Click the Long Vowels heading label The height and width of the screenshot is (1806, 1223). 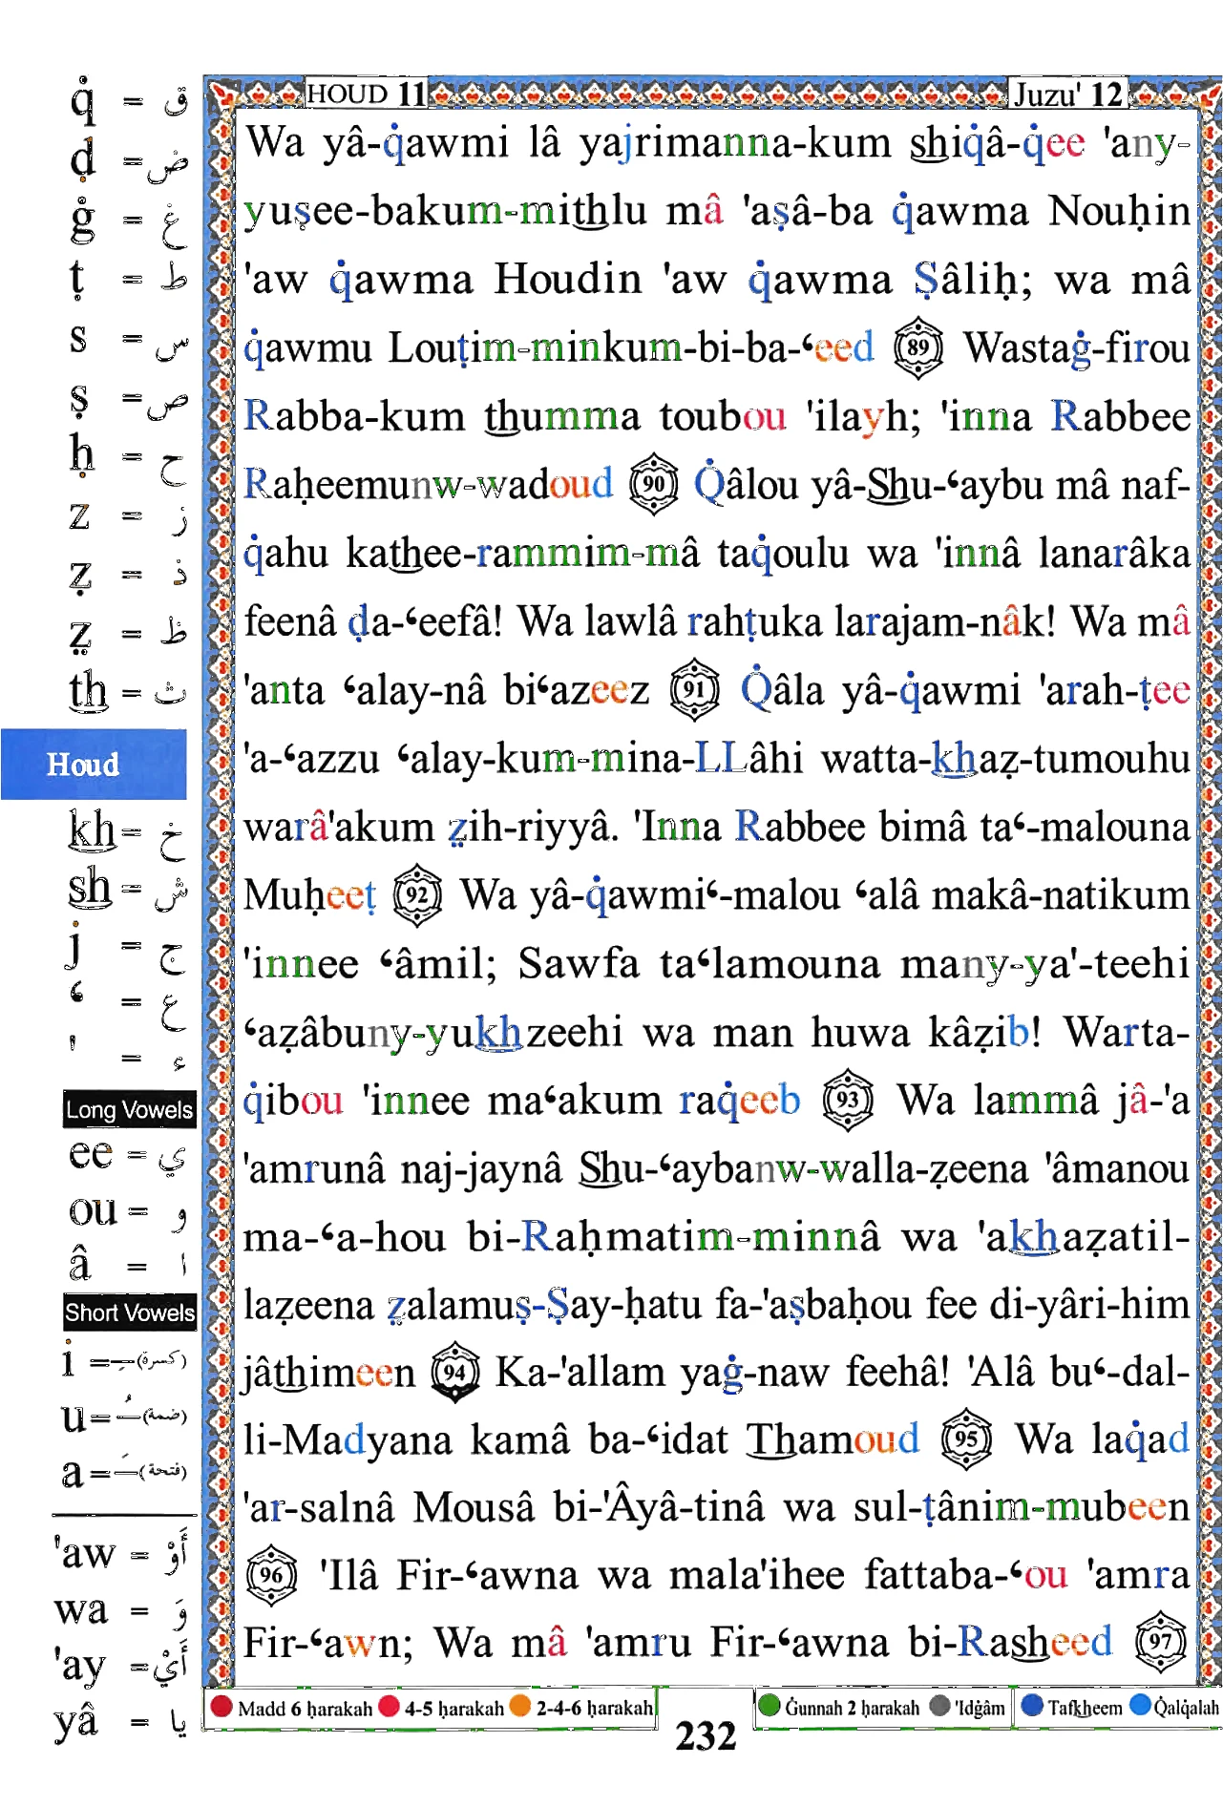(x=130, y=1109)
